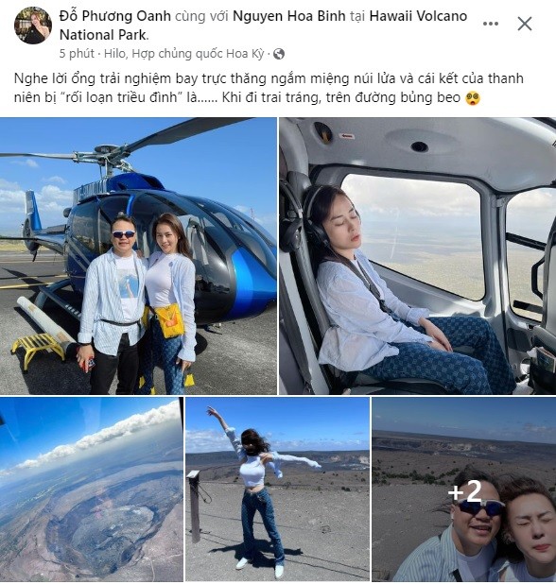The height and width of the screenshot is (584, 556).
Task: Open the blue helicopter couple photo
Action: tap(138, 256)
